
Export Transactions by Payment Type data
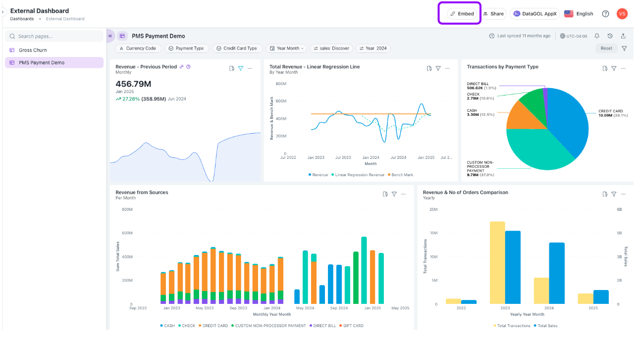click(605, 69)
